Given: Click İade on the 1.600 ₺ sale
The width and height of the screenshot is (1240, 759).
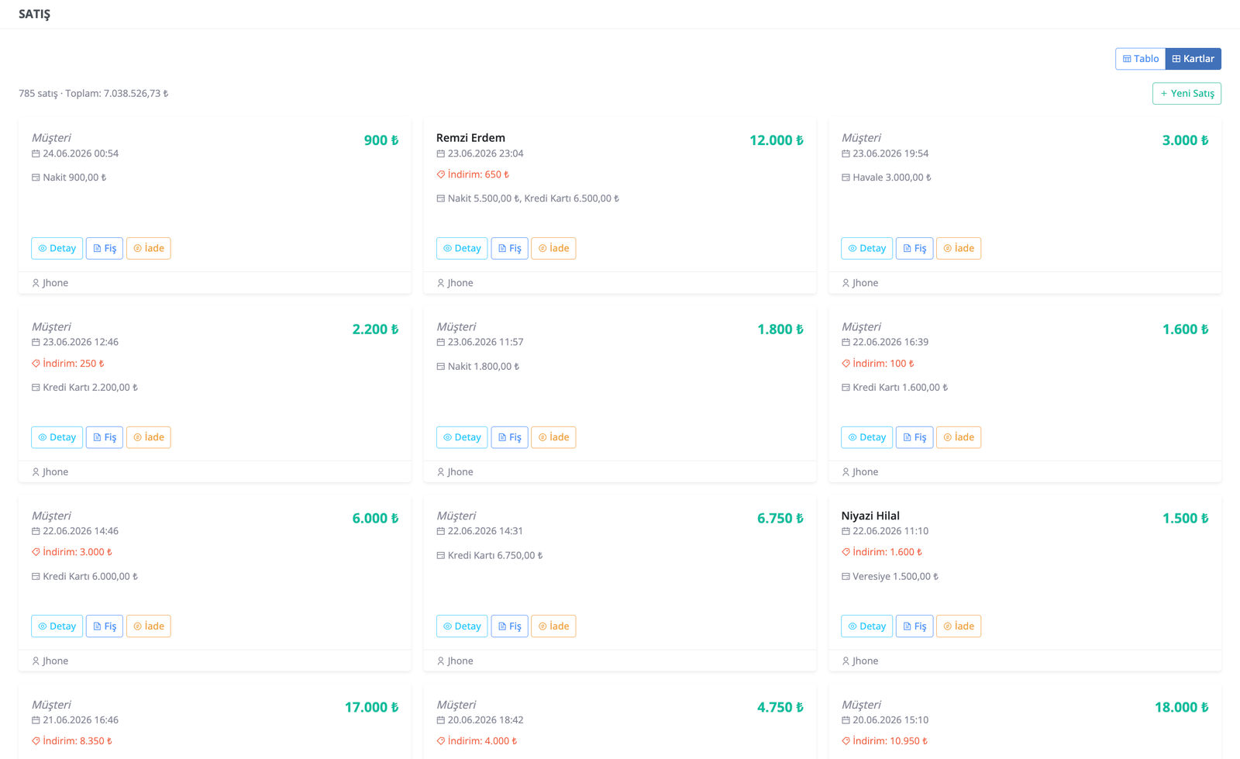Looking at the screenshot, I should [x=959, y=437].
